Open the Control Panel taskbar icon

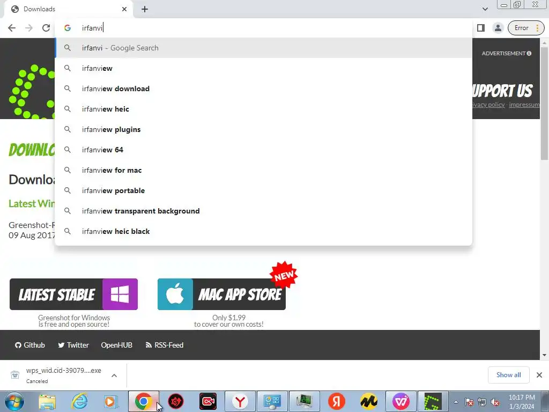(x=272, y=401)
